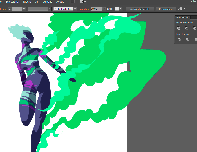Click the Opacidad label link
Screen dimensions: 197x152
click(x=84, y=9)
